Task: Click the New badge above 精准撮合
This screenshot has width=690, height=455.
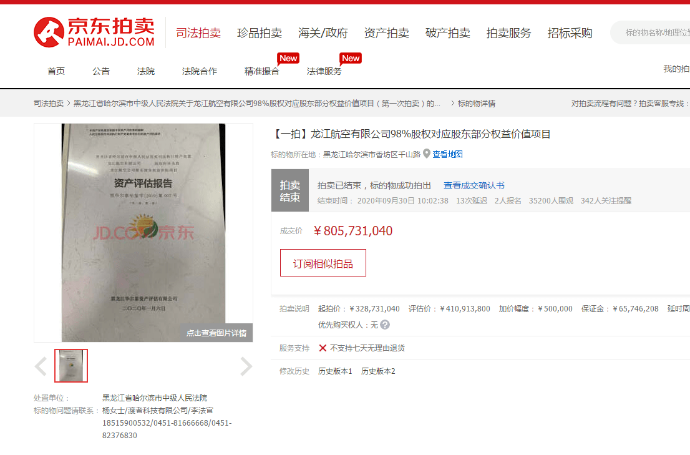Action: (288, 57)
